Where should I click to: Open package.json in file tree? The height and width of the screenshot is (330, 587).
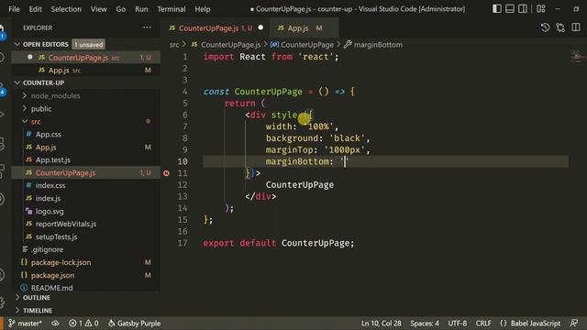click(x=86, y=275)
